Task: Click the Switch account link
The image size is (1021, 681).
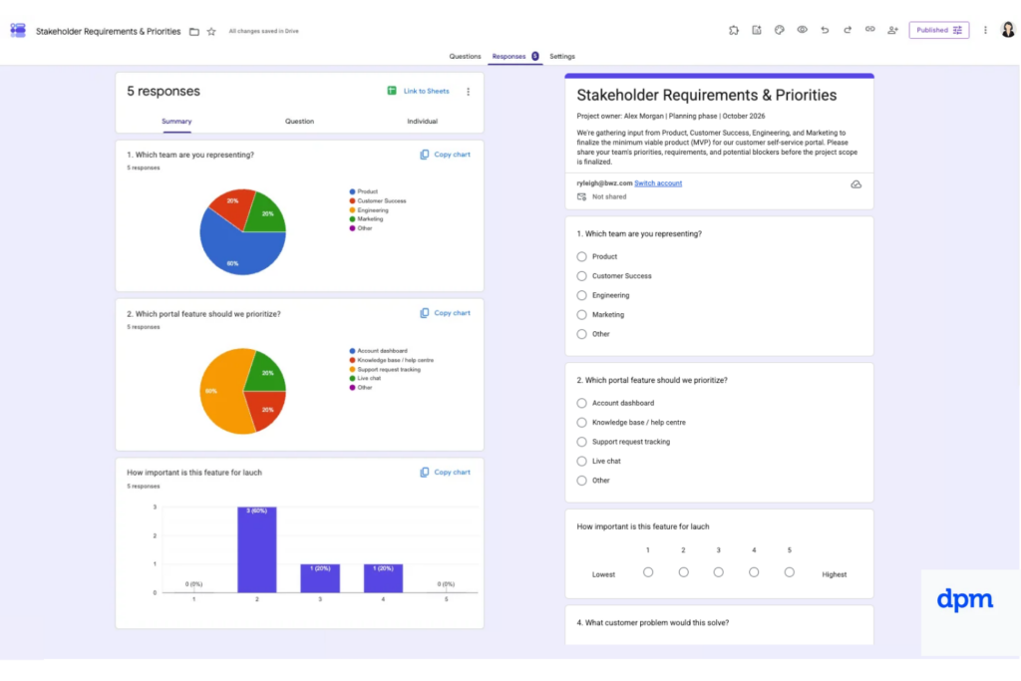Action: point(658,183)
